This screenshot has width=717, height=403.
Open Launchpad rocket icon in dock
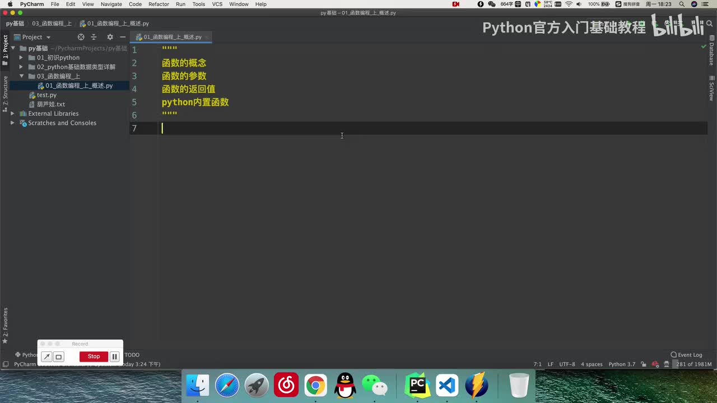coord(257,386)
